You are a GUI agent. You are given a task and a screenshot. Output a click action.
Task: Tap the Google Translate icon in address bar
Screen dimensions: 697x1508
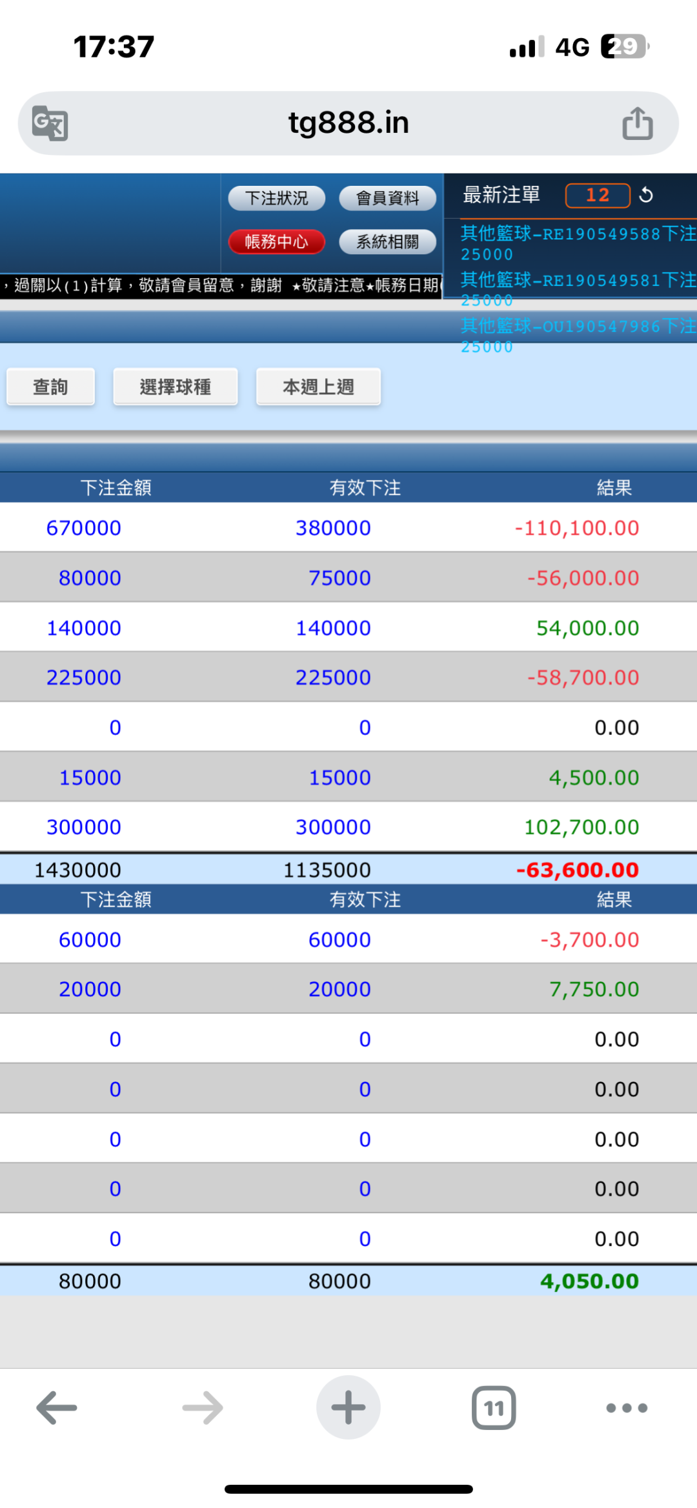(50, 123)
